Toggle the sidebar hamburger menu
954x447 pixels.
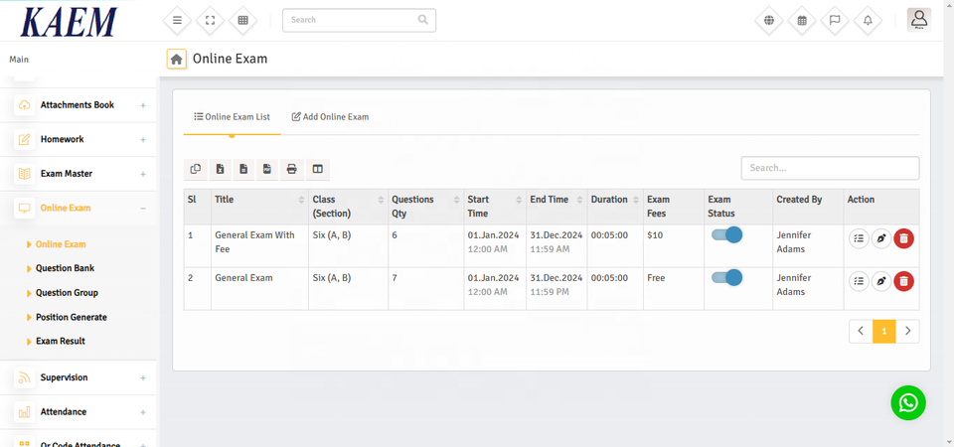(x=177, y=20)
